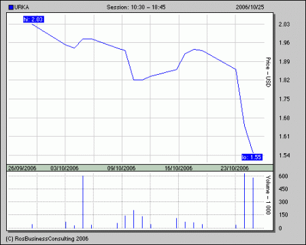306x245 pixels.
Task: Click the 'Price – USD' axis title
Action: click(x=268, y=72)
